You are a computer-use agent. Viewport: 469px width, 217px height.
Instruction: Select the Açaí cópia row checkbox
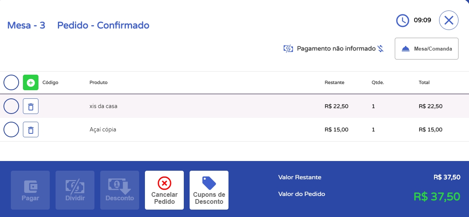(x=11, y=129)
